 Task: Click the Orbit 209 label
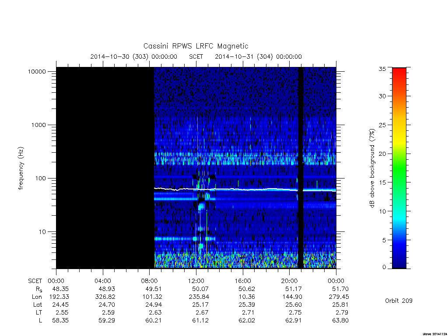click(x=399, y=301)
